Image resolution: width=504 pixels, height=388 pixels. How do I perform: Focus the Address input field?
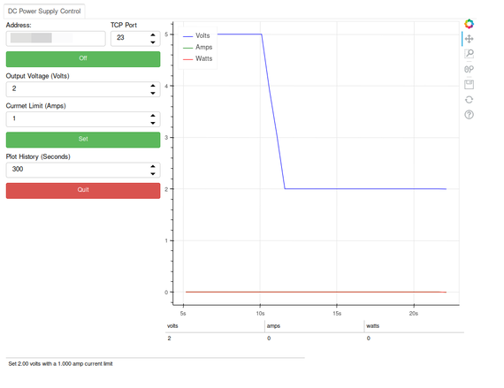tap(56, 39)
